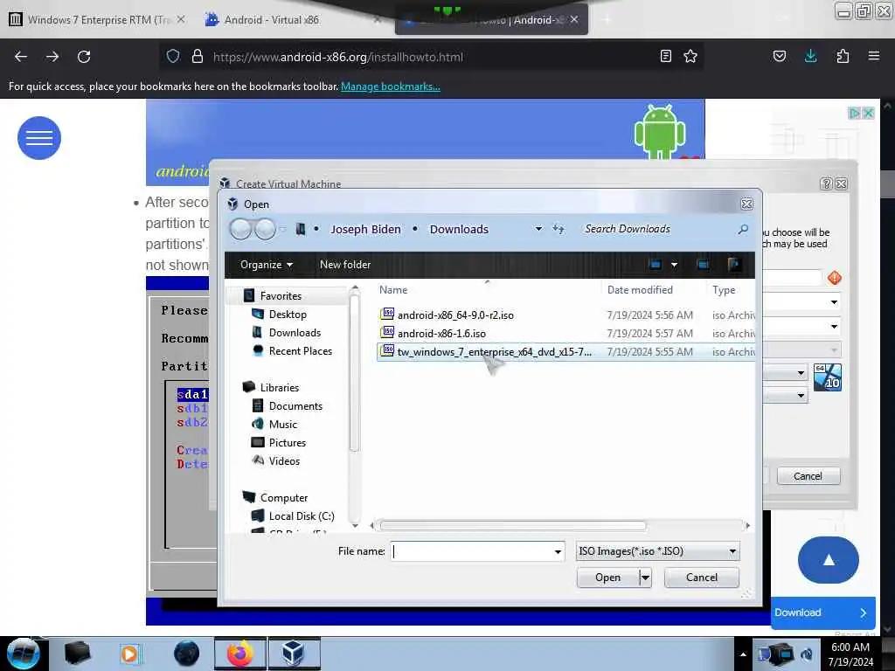Select Joseph Biden in the path bar
The width and height of the screenshot is (895, 671).
point(365,230)
